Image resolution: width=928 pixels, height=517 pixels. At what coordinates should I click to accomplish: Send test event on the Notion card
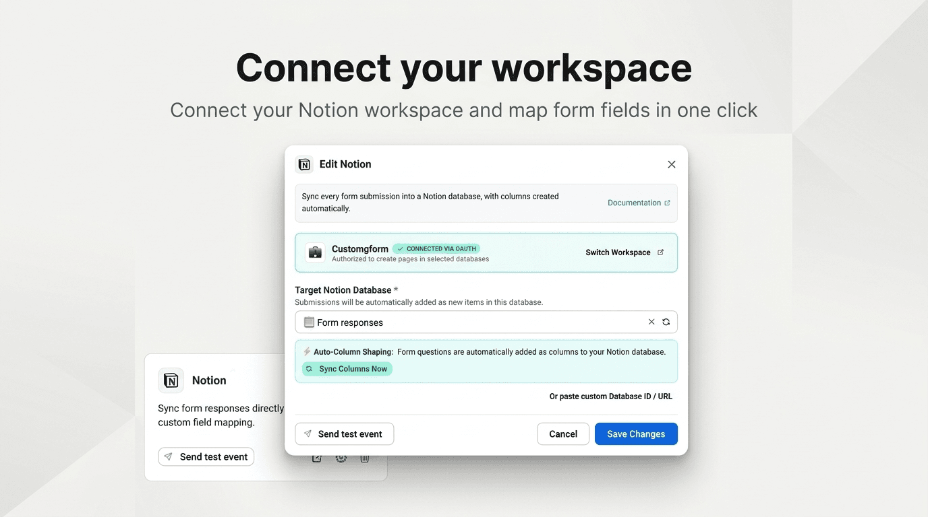tap(206, 456)
